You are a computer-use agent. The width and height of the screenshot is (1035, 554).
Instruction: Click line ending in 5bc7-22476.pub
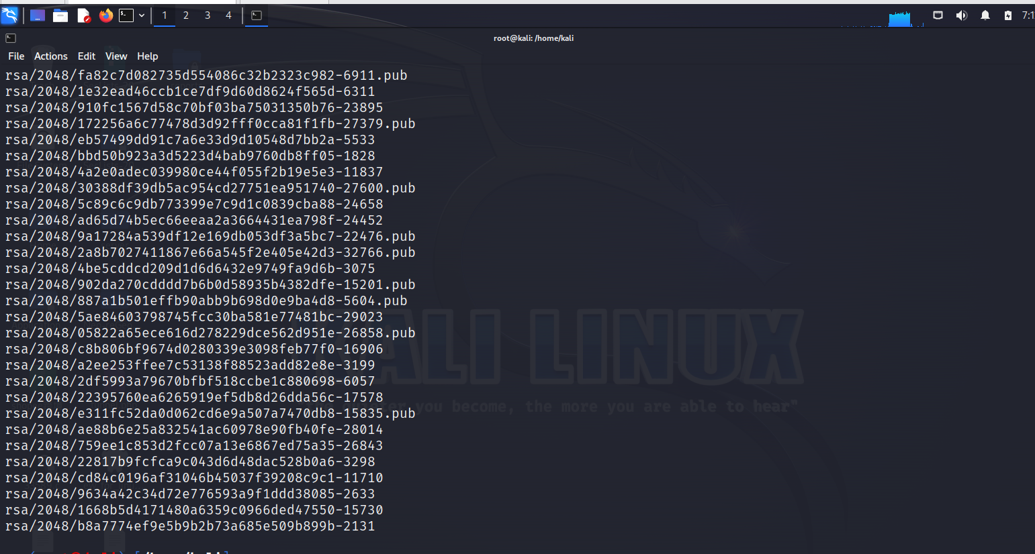pyautogui.click(x=210, y=236)
